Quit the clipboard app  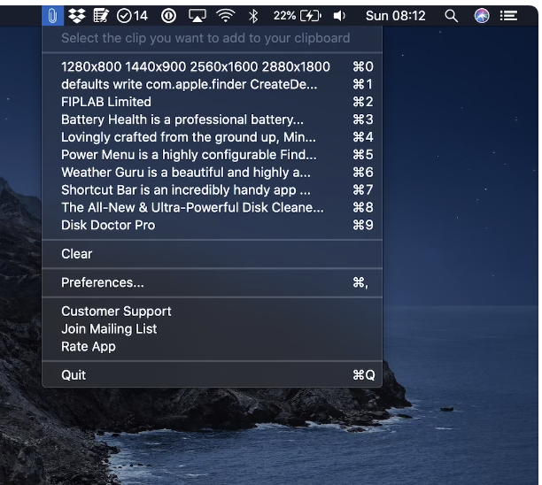click(x=212, y=375)
